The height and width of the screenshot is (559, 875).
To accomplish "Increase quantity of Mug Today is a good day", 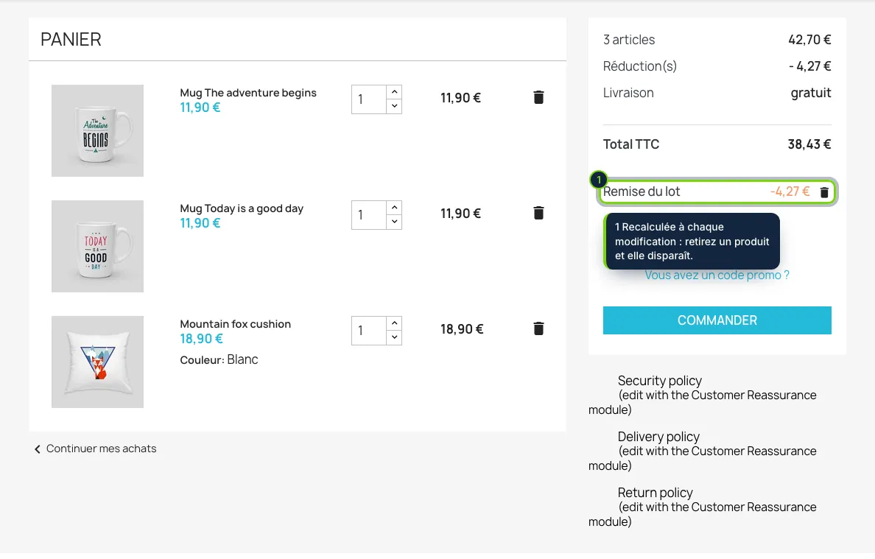I will (394, 208).
